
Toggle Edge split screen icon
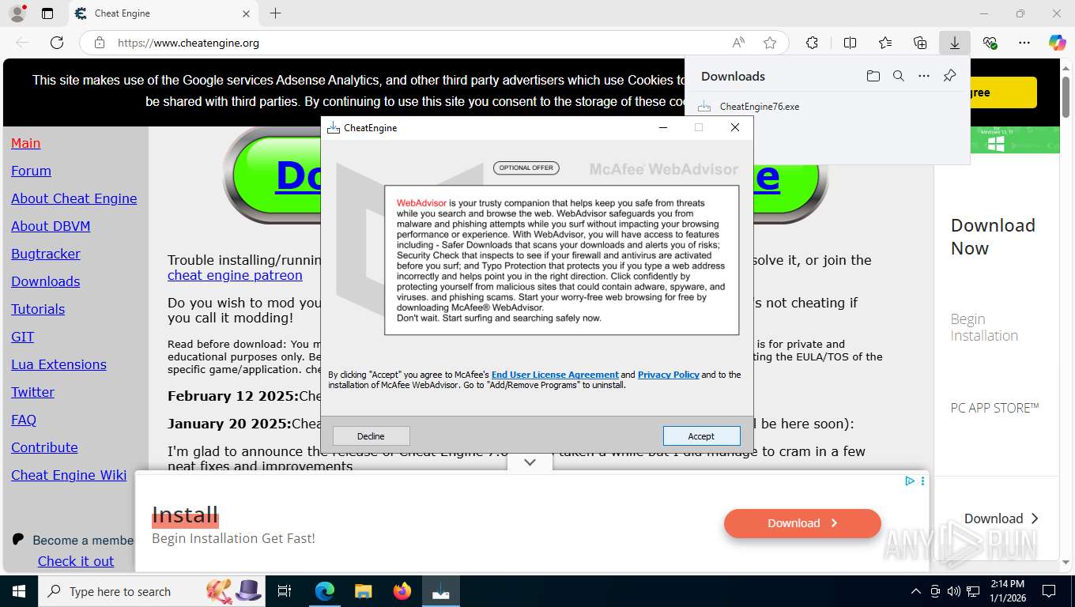850,43
